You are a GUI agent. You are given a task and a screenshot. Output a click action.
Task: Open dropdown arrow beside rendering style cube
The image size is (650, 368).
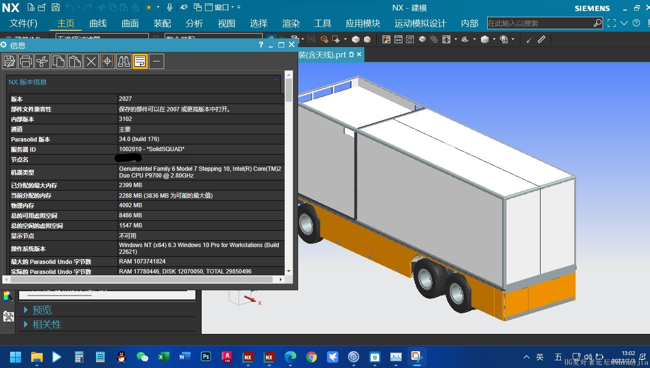494,39
